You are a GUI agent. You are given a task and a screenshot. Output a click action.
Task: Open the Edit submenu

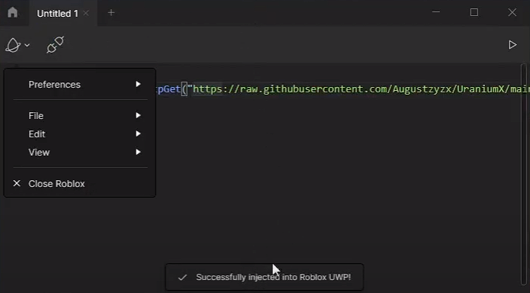coord(80,134)
